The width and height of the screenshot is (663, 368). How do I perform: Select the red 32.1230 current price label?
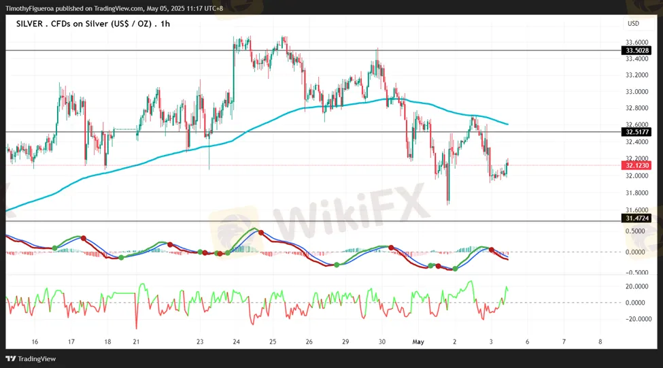pyautogui.click(x=637, y=165)
